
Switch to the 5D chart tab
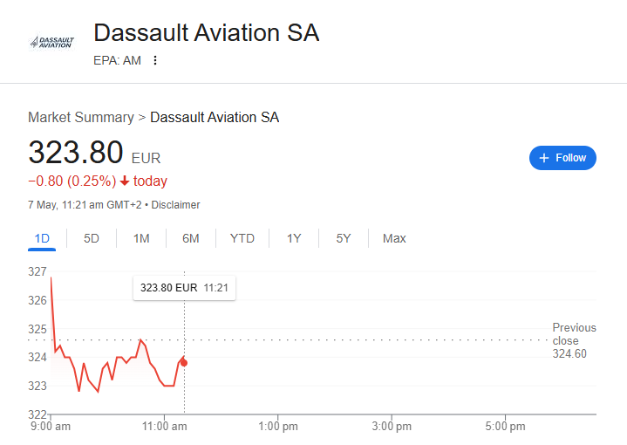[92, 238]
